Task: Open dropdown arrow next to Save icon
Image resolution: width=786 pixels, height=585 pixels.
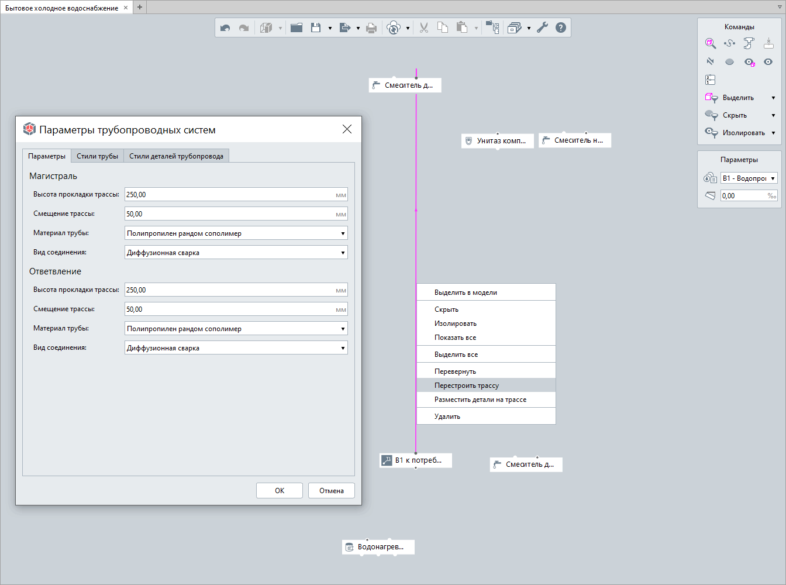Action: [330, 27]
